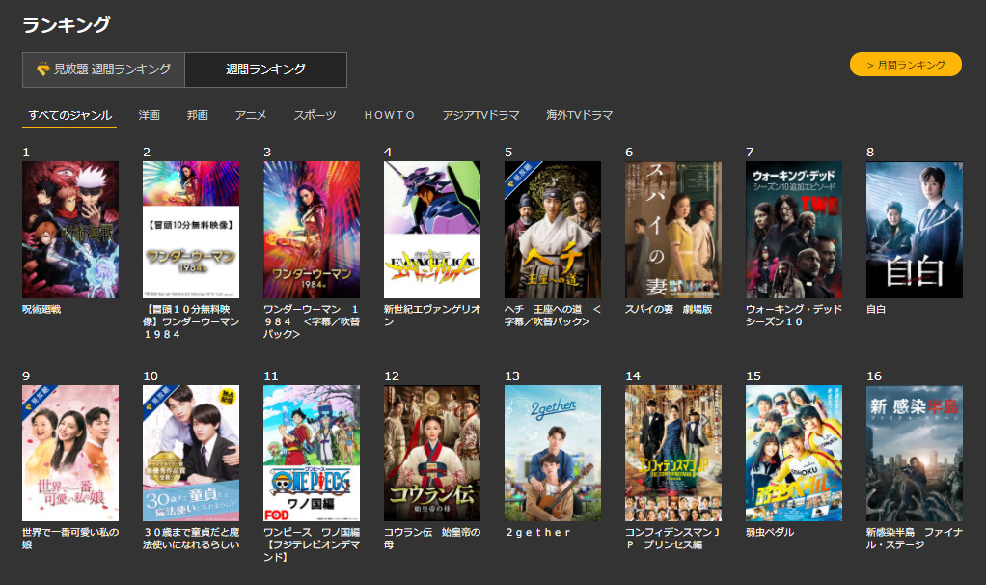Screen dimensions: 986x585
Task: Click the 見放題 ribbon on 30歳まで童貞 poster
Action: pyautogui.click(x=158, y=401)
